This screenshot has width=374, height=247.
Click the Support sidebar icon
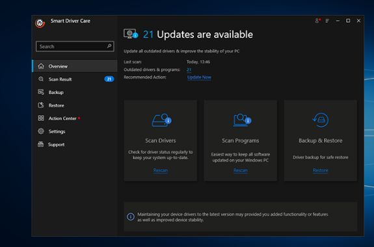(x=41, y=144)
